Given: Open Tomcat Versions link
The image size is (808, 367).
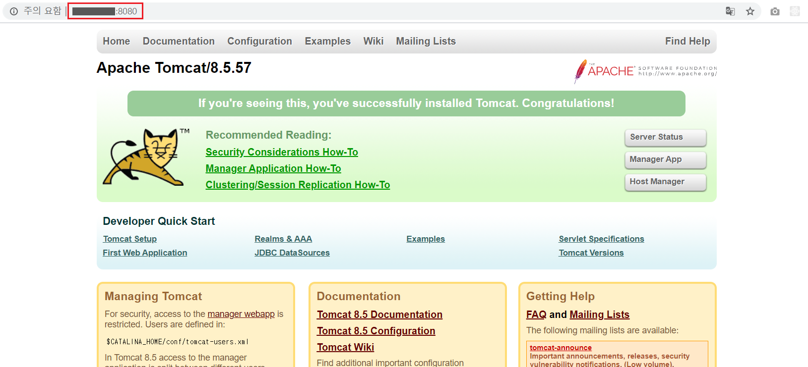Looking at the screenshot, I should 591,253.
